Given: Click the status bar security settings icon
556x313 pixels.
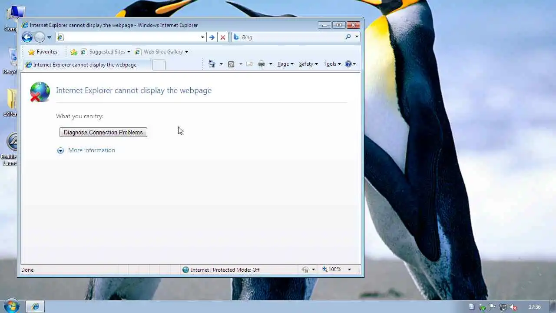Looking at the screenshot, I should pos(305,270).
